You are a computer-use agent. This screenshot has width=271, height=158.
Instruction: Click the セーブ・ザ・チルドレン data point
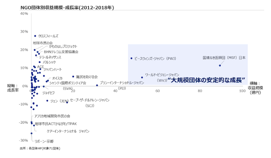67,102
